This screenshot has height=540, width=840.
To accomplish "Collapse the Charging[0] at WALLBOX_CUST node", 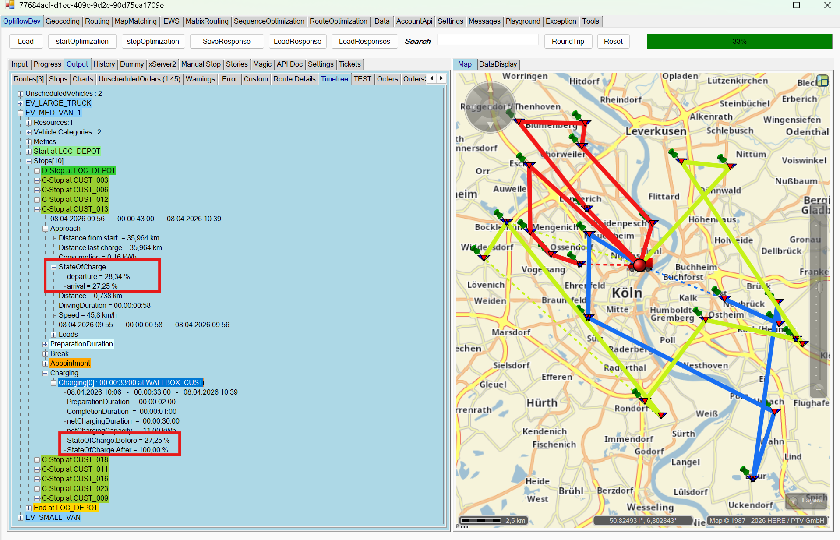I will (x=53, y=383).
